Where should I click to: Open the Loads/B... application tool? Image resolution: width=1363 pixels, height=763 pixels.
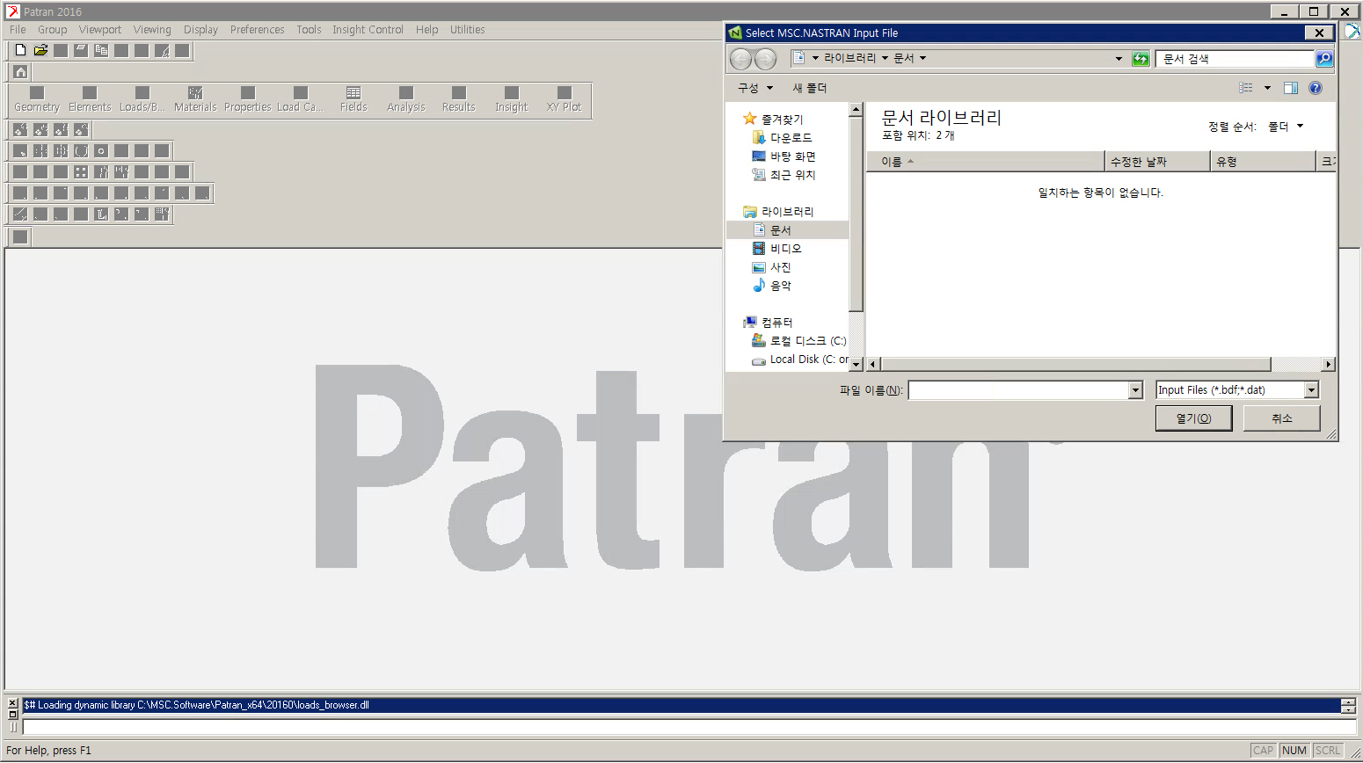142,99
